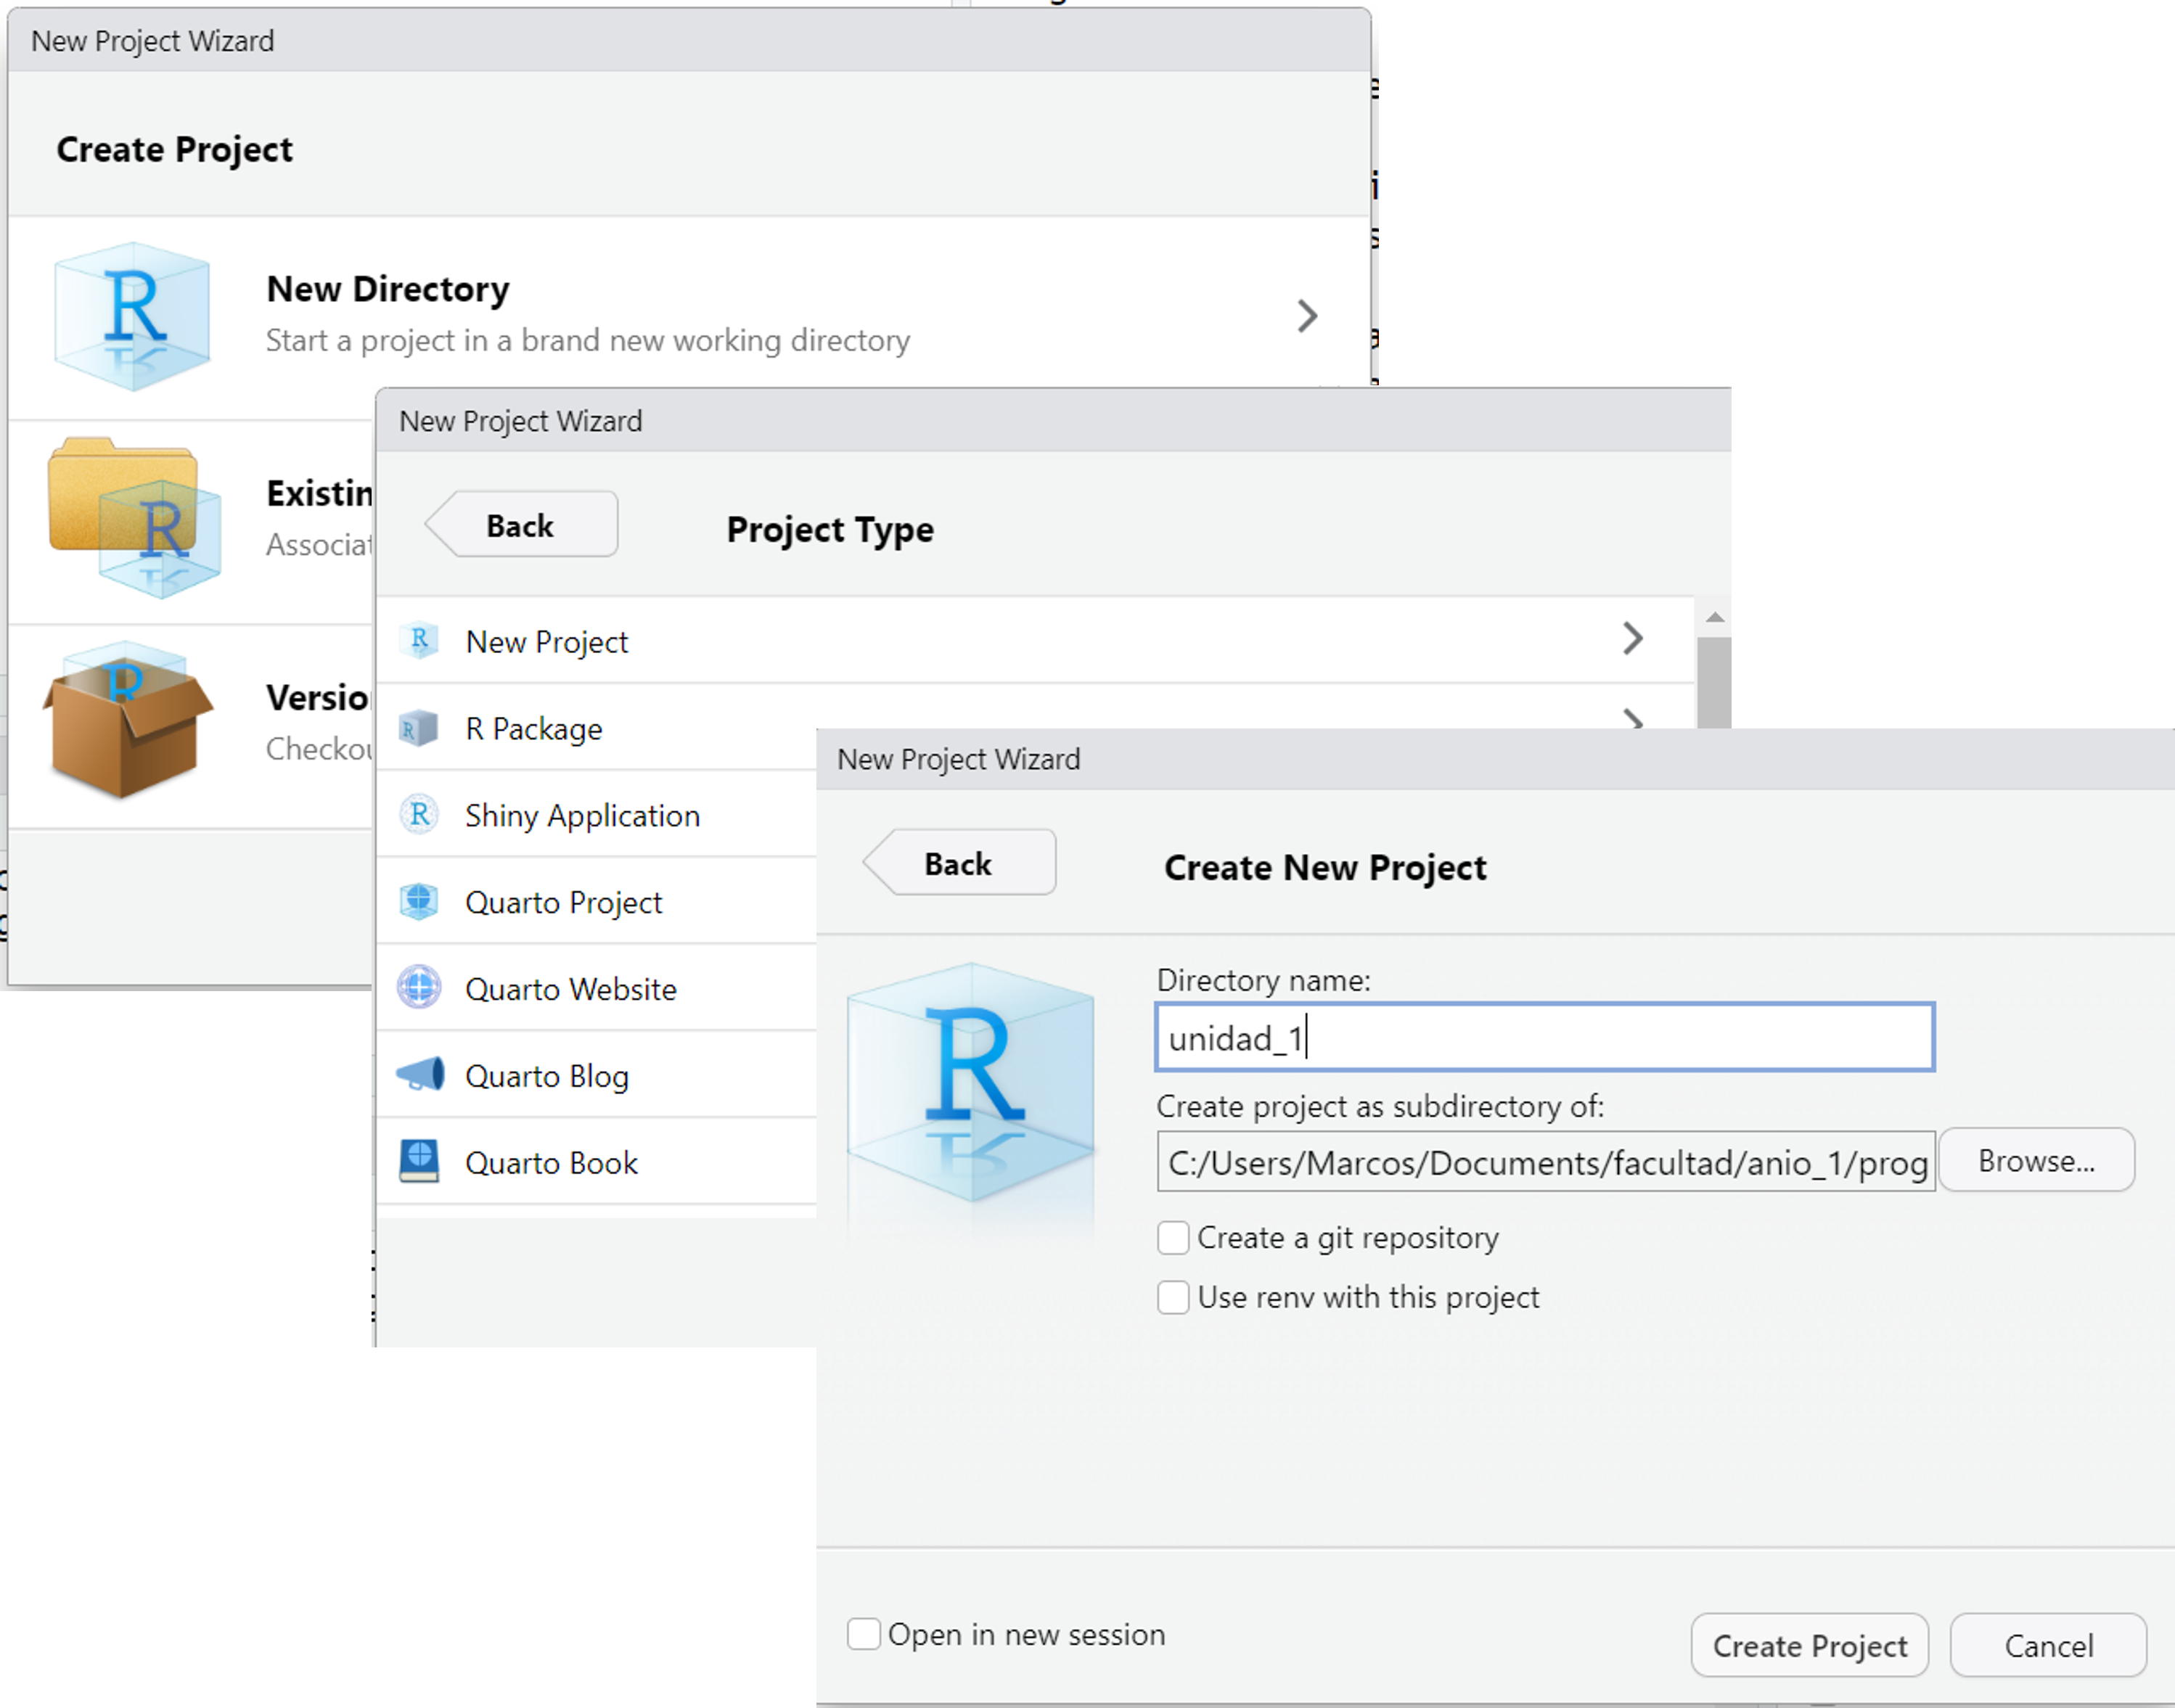Image resolution: width=2175 pixels, height=1708 pixels.
Task: Enable Create a git repository
Action: pyautogui.click(x=1173, y=1238)
